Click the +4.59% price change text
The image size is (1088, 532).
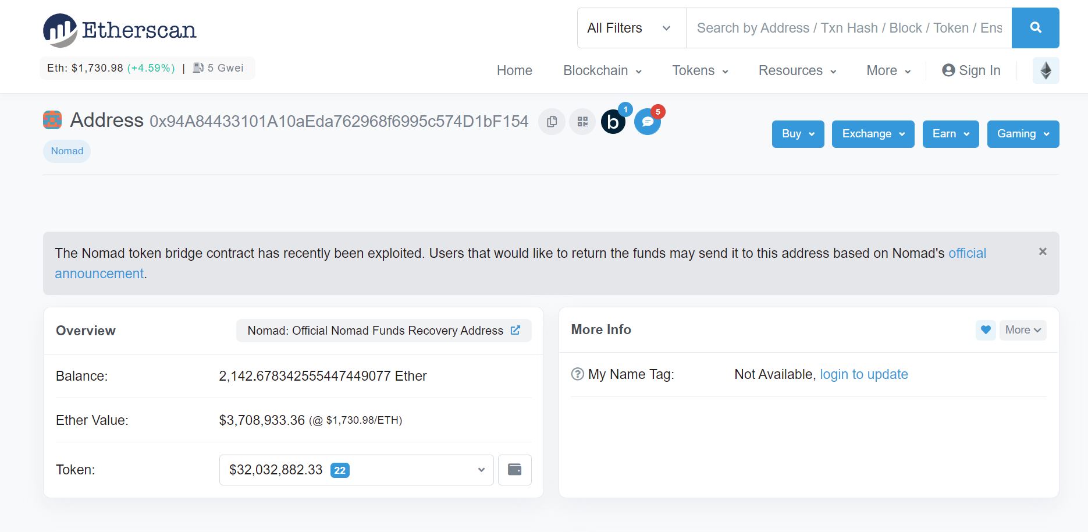151,68
